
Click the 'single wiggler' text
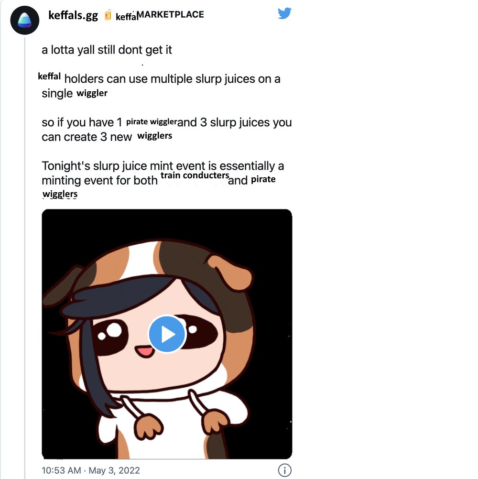(75, 93)
